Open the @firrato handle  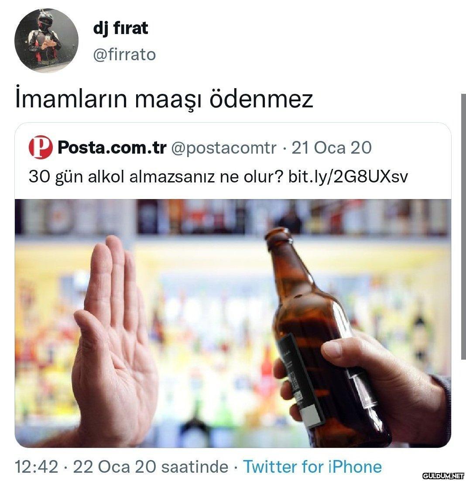click(124, 55)
